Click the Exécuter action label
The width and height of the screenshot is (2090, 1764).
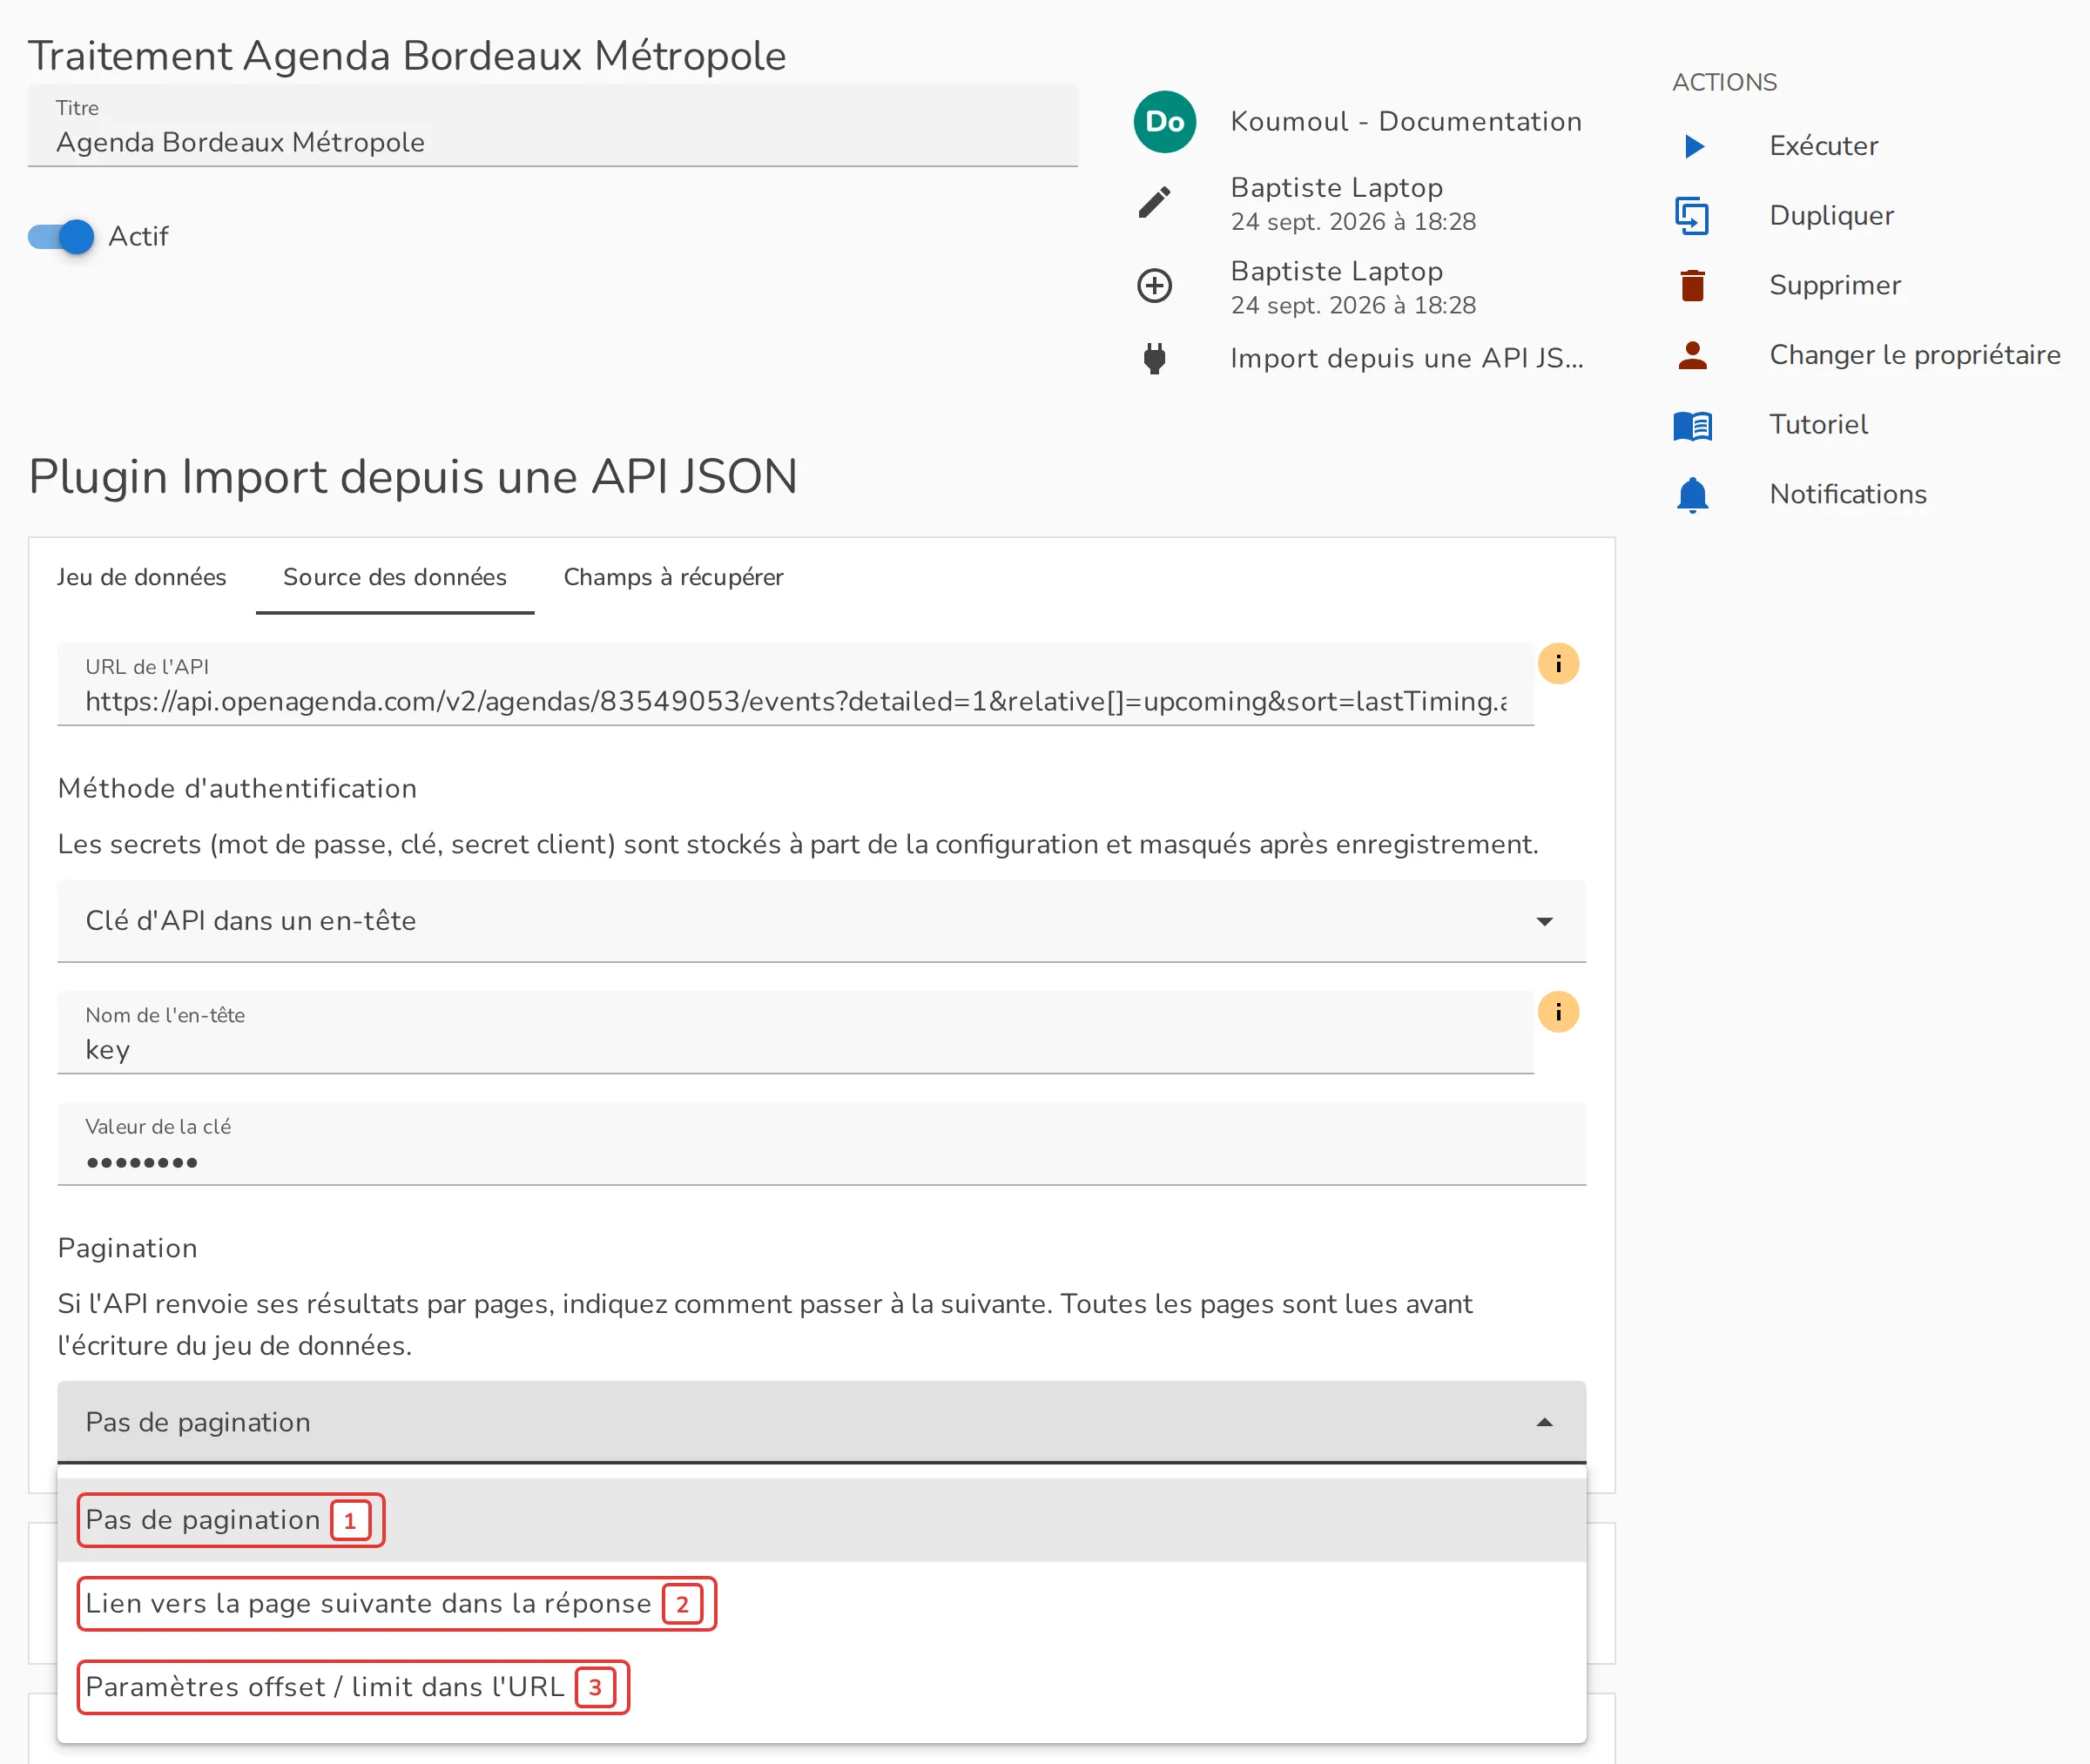(1823, 146)
